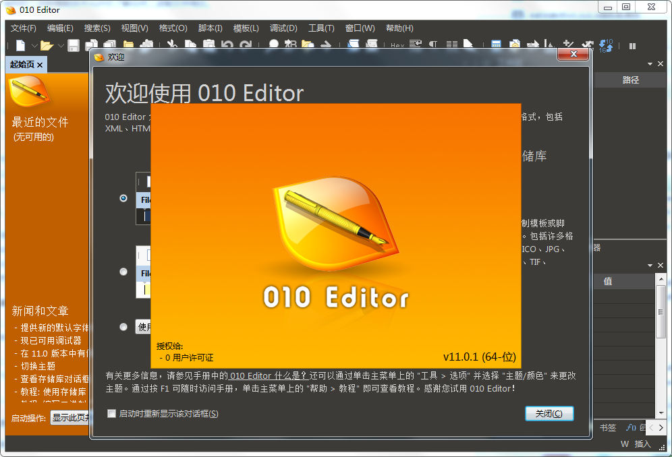Click the Undo arrow in toolbar
The image size is (672, 457).
point(227,46)
